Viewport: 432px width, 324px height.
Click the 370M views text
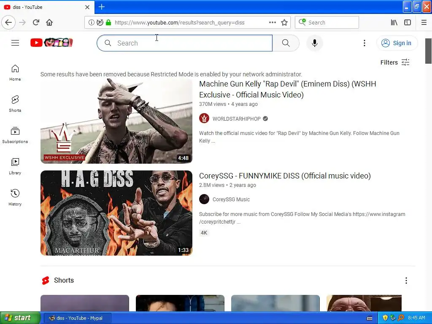pyautogui.click(x=213, y=104)
